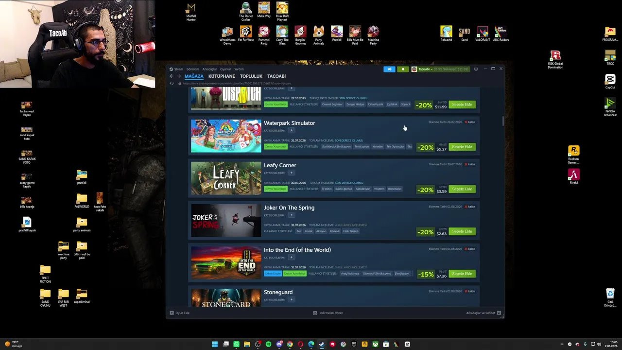Click the Steam wishlist vertical scrollbar

tap(503, 121)
